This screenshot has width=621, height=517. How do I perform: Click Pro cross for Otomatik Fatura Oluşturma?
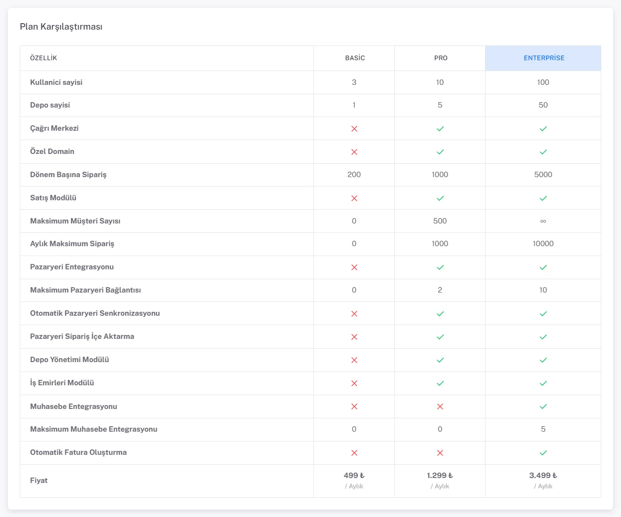pyautogui.click(x=440, y=453)
